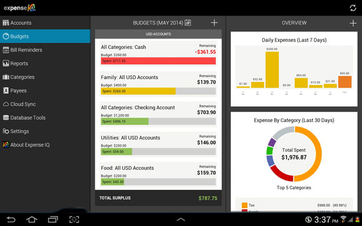362x226 pixels.
Task: Tap the Expense By Category donut chart
Action: [x=294, y=154]
